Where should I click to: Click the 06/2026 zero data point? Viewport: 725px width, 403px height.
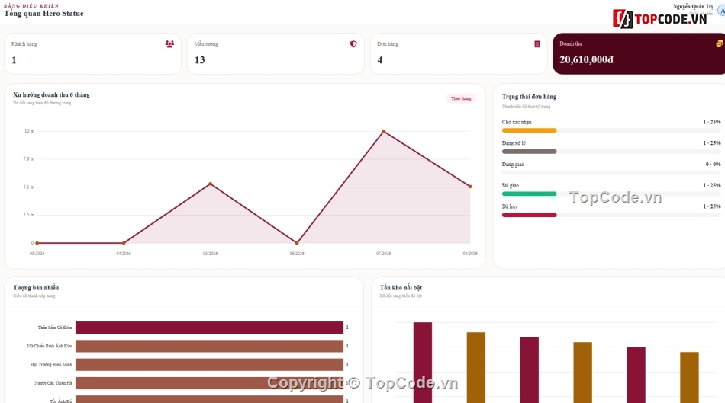pyautogui.click(x=297, y=243)
